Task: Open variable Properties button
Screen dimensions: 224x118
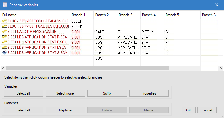Action: pos(149,93)
